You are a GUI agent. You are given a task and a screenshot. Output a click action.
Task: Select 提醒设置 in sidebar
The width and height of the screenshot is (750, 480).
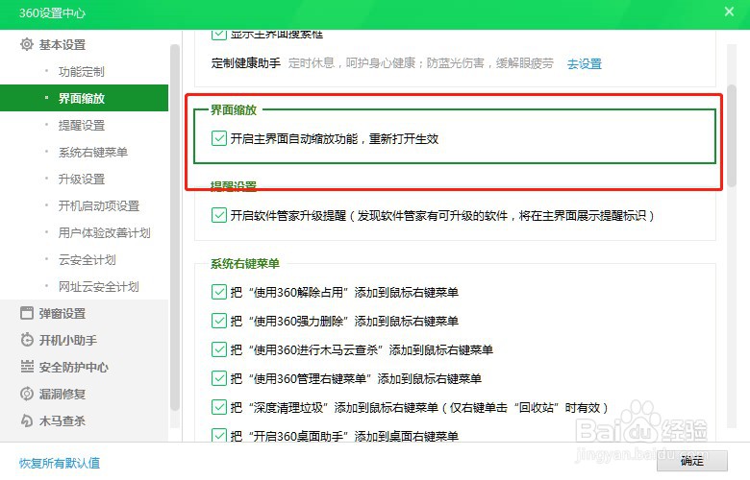click(82, 125)
